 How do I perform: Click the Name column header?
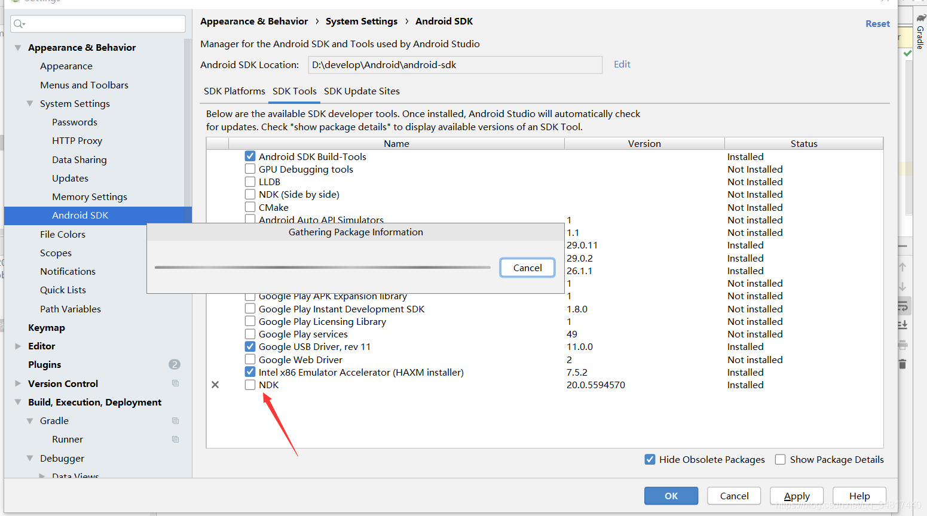pos(396,143)
